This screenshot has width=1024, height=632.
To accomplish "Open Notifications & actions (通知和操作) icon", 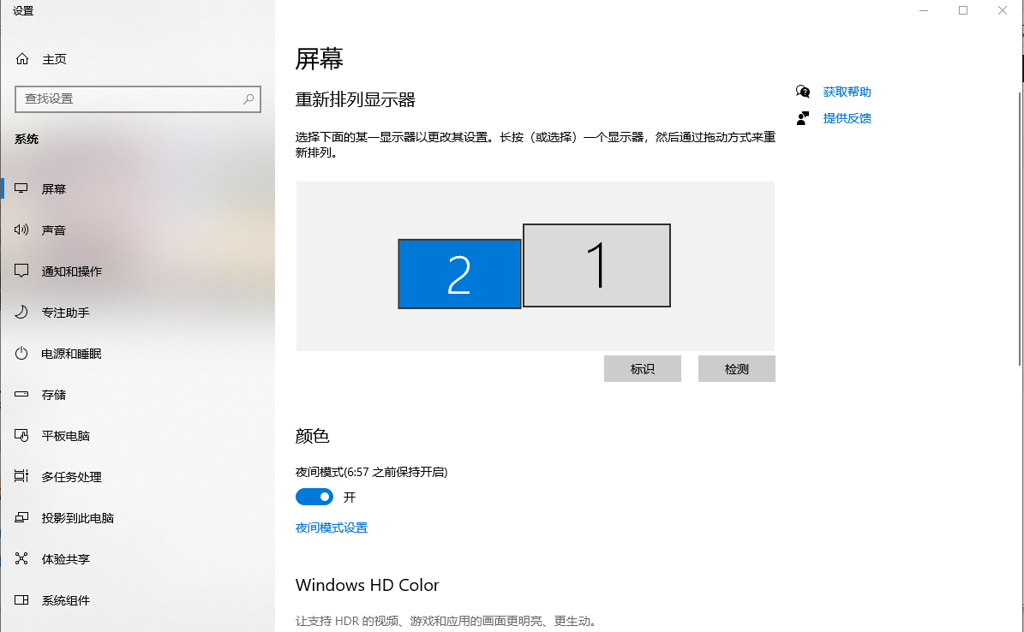I will [x=21, y=271].
